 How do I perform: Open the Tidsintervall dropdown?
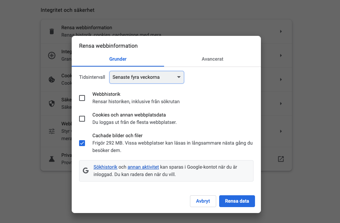(147, 77)
